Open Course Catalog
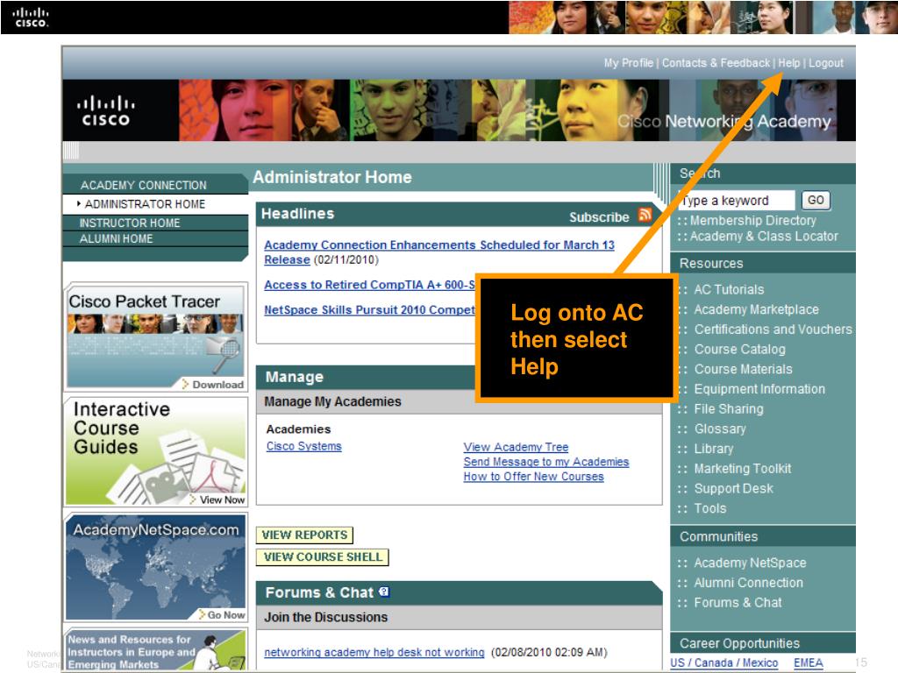This screenshot has width=898, height=673. point(740,349)
